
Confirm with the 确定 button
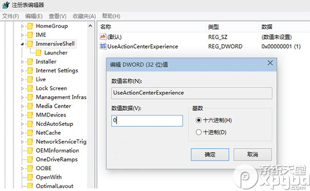tap(210, 154)
